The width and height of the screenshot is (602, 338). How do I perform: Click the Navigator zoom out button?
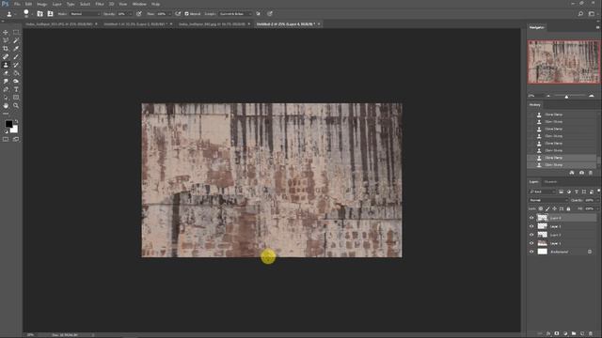point(548,96)
